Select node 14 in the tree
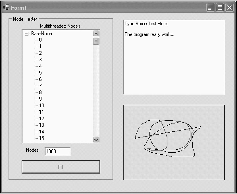237x194 pixels. pos(41,132)
